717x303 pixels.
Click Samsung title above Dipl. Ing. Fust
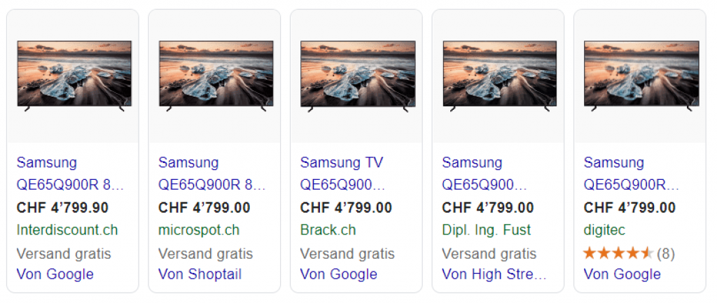click(x=484, y=174)
